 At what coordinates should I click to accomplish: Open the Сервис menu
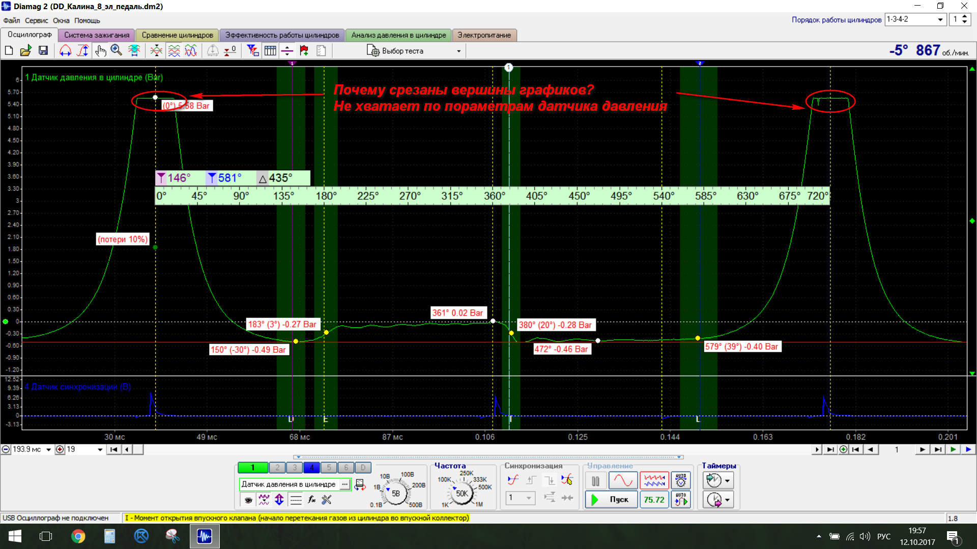37,21
